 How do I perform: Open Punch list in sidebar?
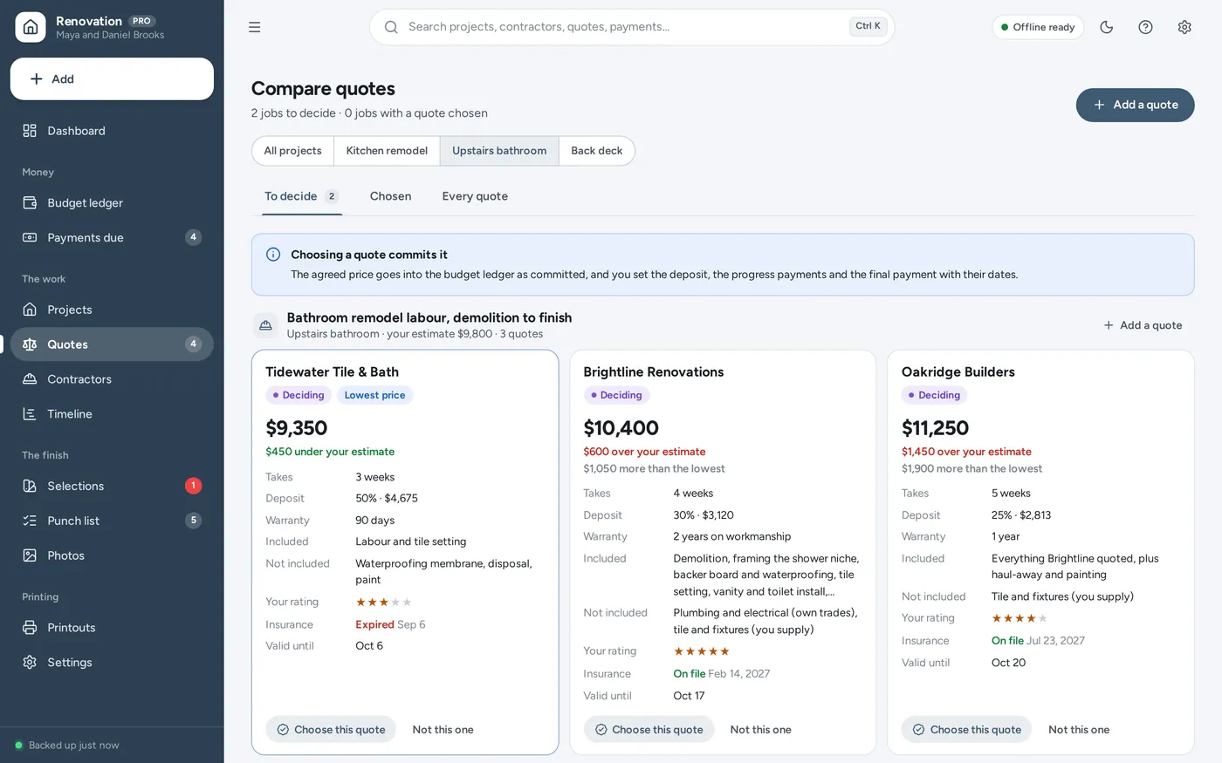[x=112, y=521]
